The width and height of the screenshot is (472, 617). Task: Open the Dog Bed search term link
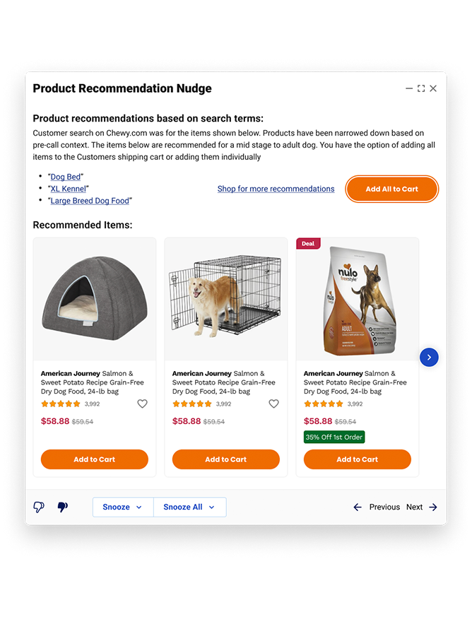[65, 177]
